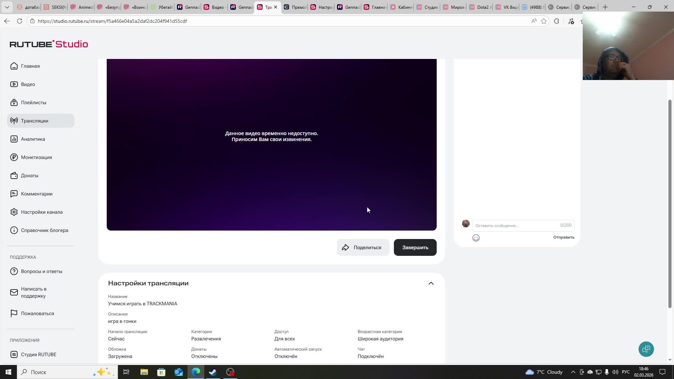Viewport: 674px width, 379px height.
Task: Open the Аналитика chart icon
Action: point(14,139)
